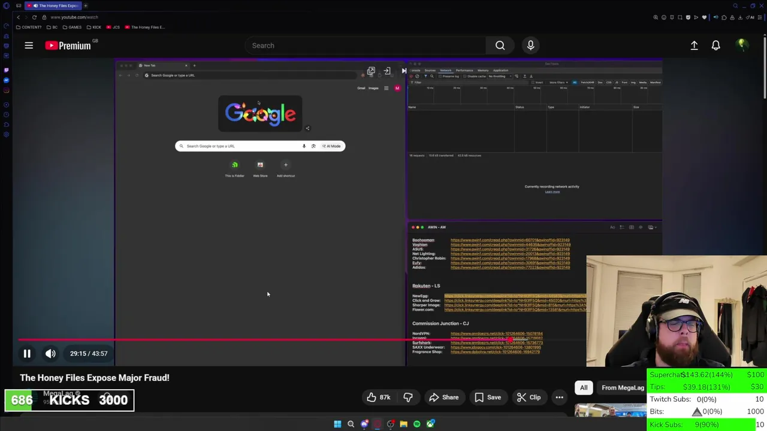Open the account avatar menu
767x431 pixels.
(742, 45)
